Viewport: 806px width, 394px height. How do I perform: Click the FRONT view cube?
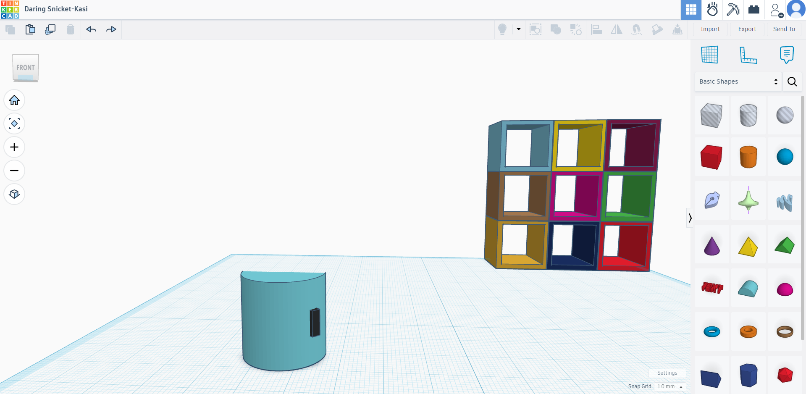click(26, 68)
